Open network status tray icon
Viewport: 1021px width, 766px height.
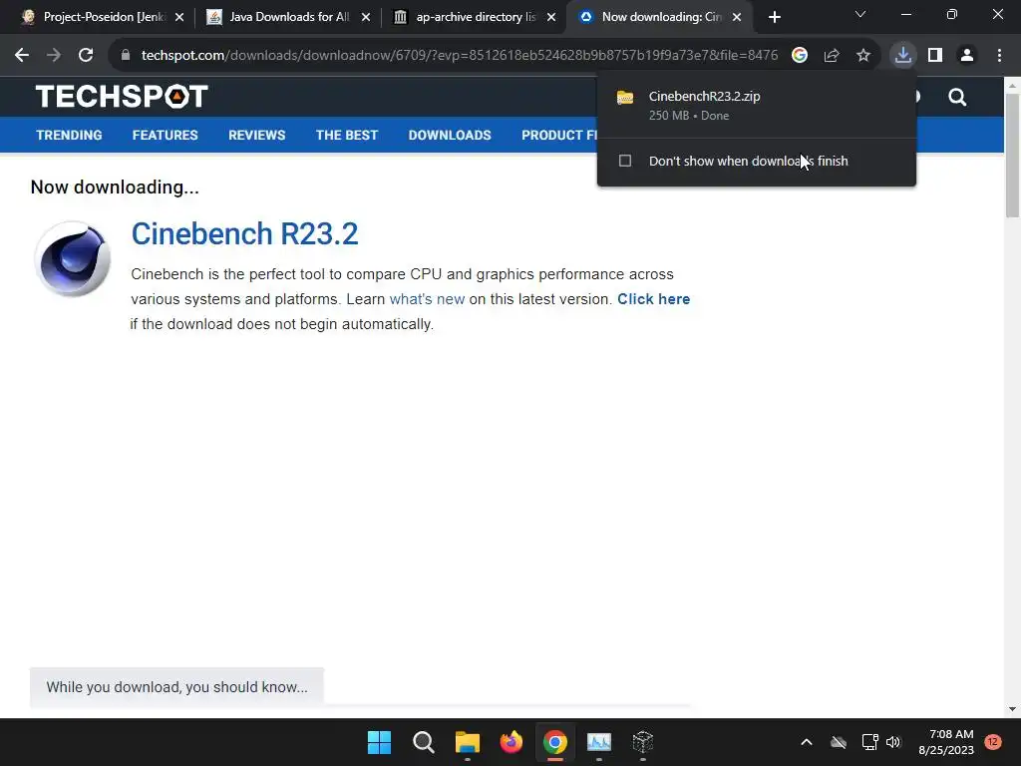click(x=869, y=742)
